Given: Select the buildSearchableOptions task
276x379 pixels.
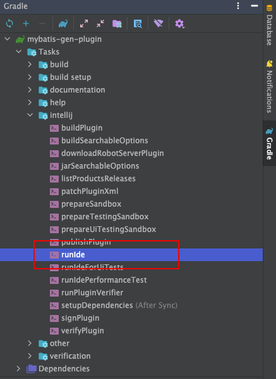Looking at the screenshot, I should (x=105, y=141).
